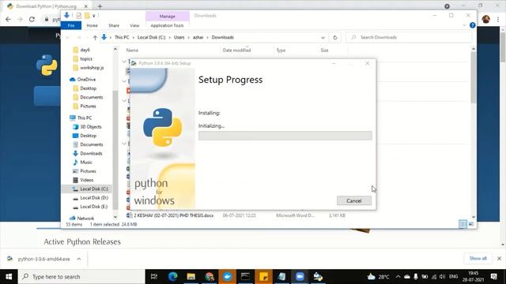Open the Share ribbon tab
The image size is (506, 284).
pyautogui.click(x=114, y=25)
